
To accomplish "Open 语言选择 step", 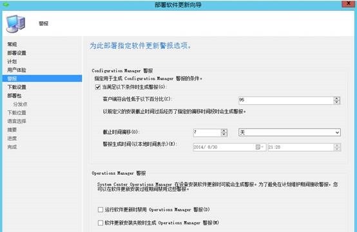I will (x=17, y=121).
